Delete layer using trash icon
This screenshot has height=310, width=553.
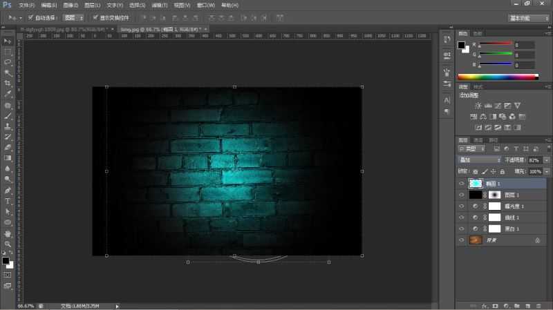[538, 304]
